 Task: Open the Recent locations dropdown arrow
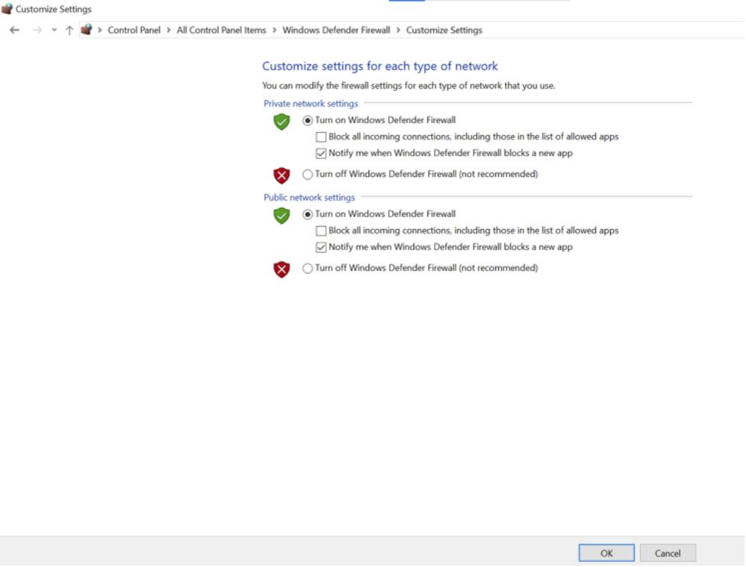pyautogui.click(x=54, y=30)
